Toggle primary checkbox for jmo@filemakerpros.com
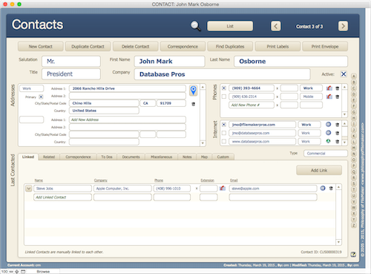Screen dimensions: 371x274 click(224, 125)
